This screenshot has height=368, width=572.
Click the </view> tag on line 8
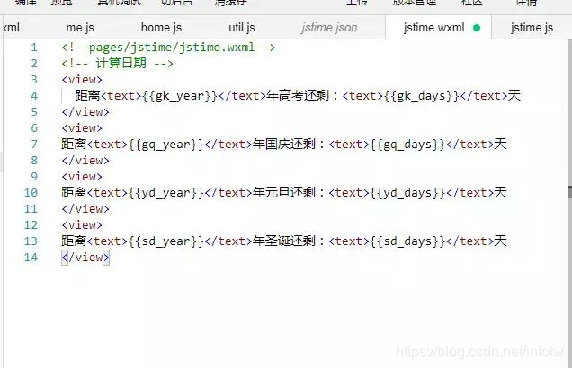click(x=85, y=160)
